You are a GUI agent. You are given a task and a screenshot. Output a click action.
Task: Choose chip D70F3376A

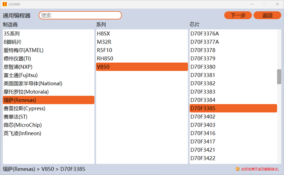pos(205,33)
